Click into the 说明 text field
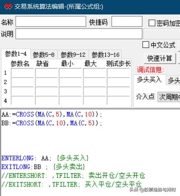 point(79,34)
